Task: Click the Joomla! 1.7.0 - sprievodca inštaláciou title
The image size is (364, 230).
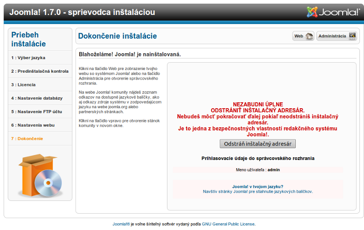Action: (82, 12)
